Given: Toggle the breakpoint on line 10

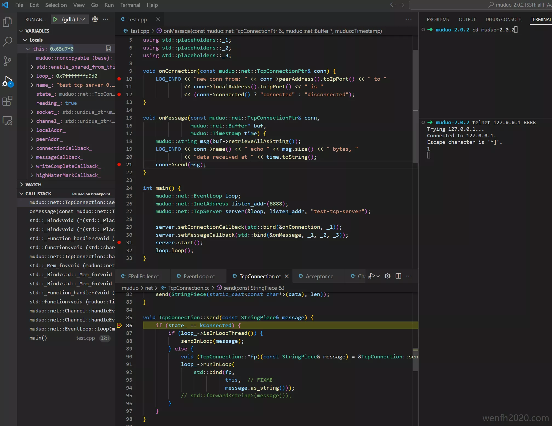Looking at the screenshot, I should point(119,79).
